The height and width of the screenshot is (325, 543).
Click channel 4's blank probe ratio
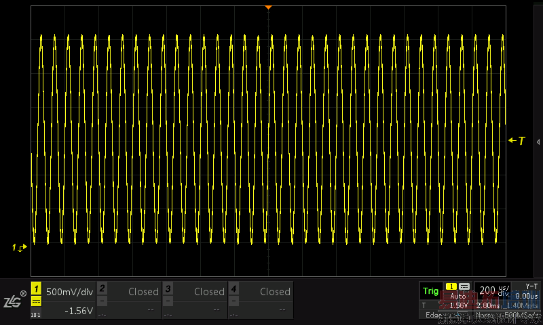pos(233,315)
